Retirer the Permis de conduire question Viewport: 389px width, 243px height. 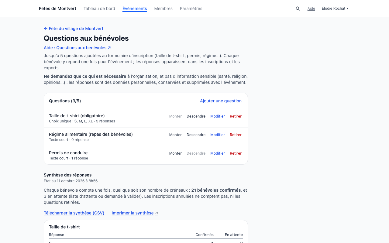[236, 153]
